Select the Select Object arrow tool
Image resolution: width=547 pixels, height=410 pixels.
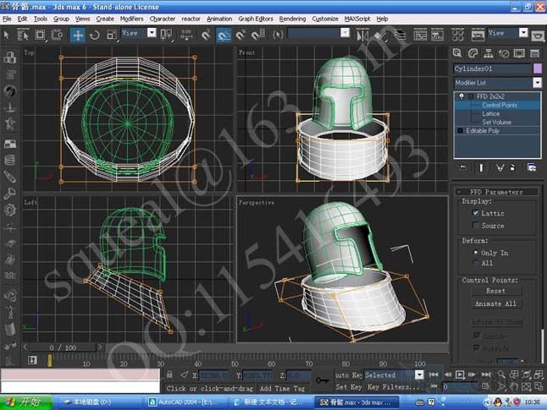(x=6, y=35)
